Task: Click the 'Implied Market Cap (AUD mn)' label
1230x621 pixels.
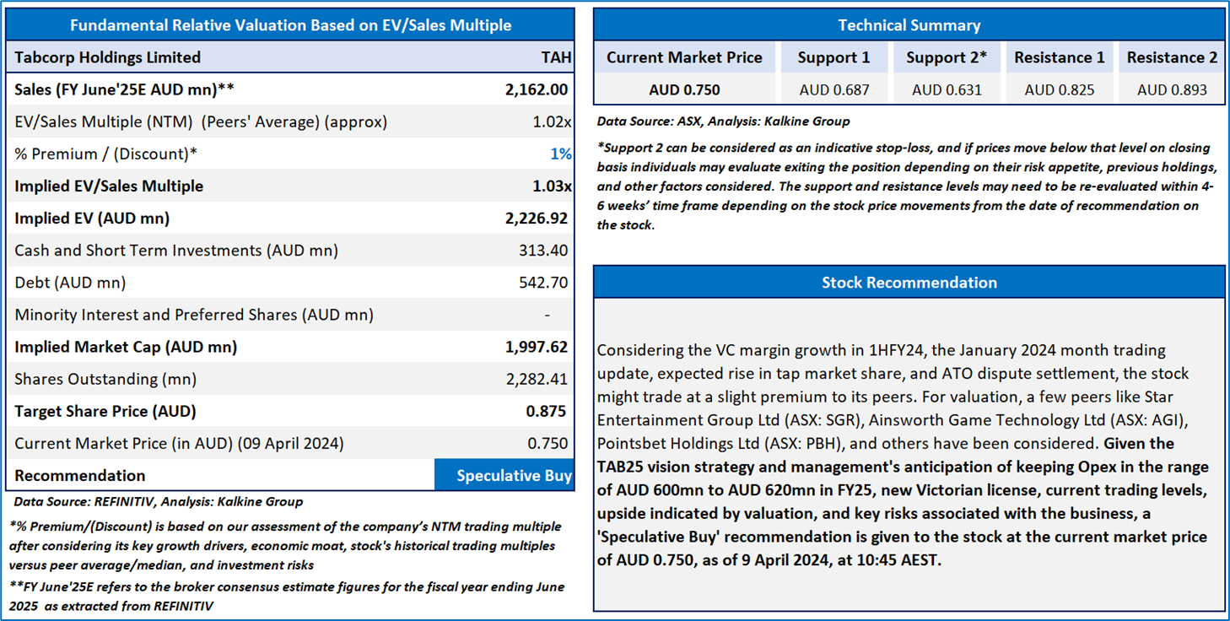Action: (126, 347)
